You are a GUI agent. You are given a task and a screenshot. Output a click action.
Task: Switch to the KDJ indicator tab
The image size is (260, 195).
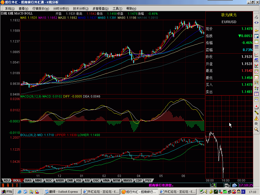click(7, 181)
